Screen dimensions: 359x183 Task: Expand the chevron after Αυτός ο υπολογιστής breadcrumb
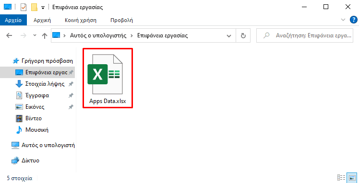pyautogui.click(x=132, y=35)
